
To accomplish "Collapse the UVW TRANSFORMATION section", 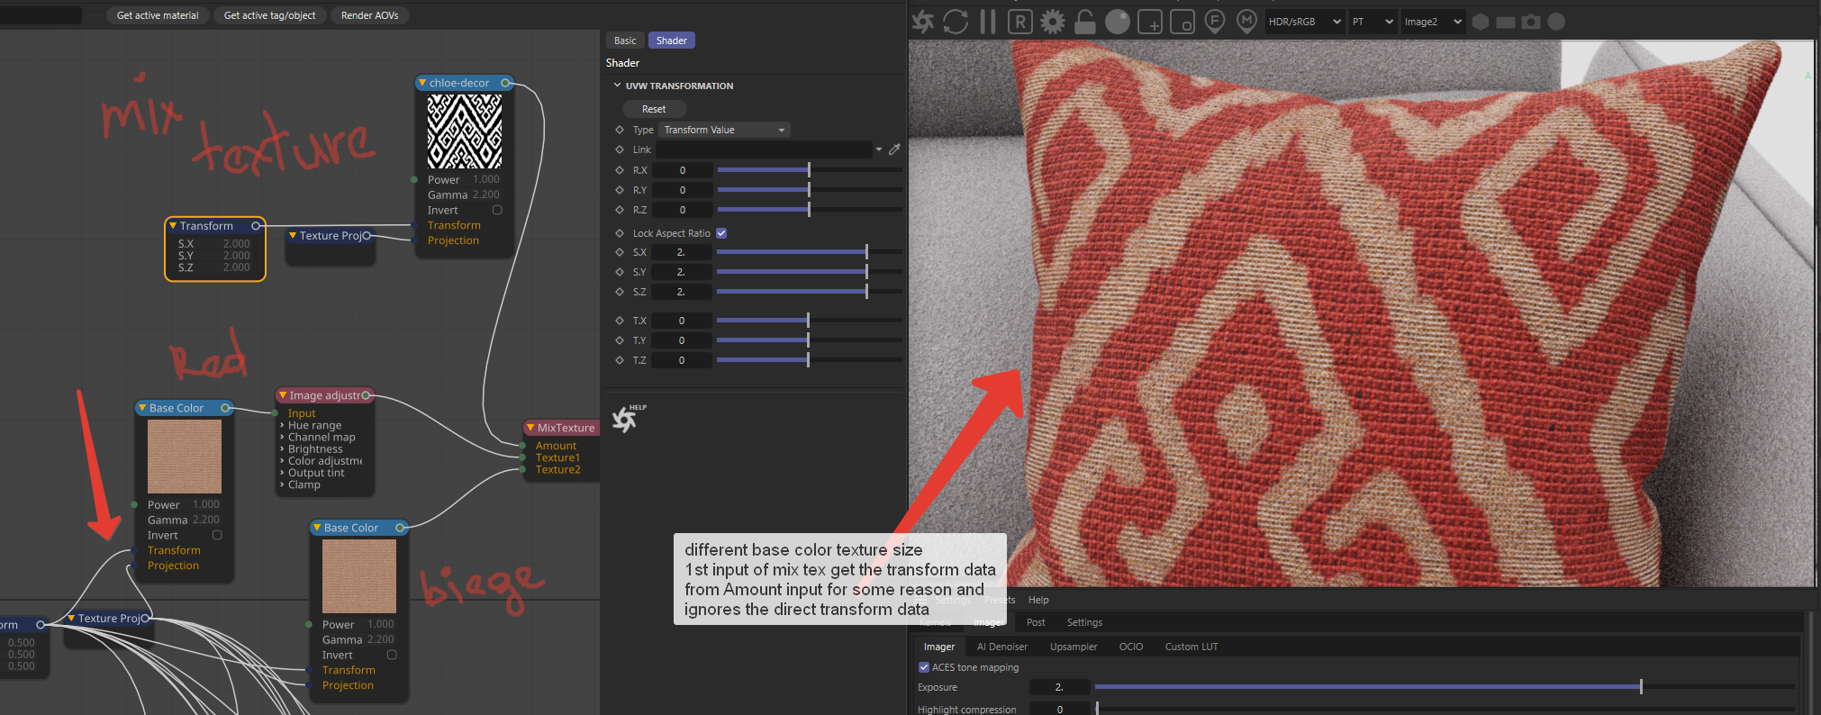I will click(617, 86).
